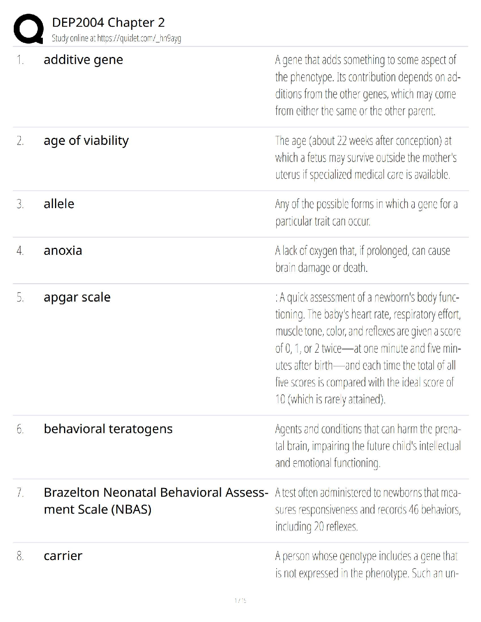The image size is (481, 622).
Task: Click the carrier definition text
Action: click(367, 565)
